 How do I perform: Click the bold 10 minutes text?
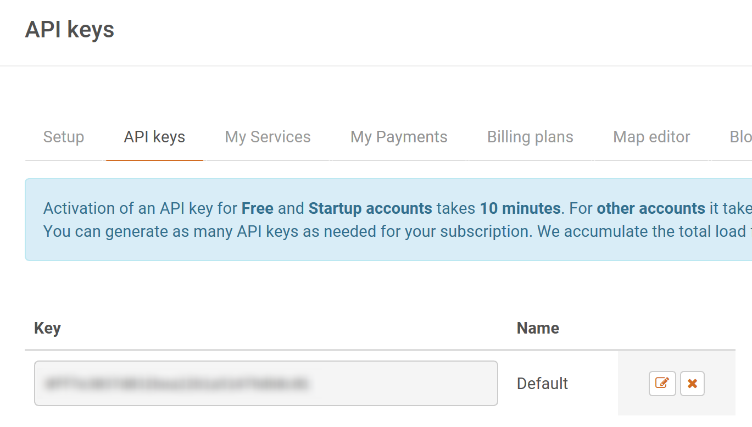click(520, 209)
